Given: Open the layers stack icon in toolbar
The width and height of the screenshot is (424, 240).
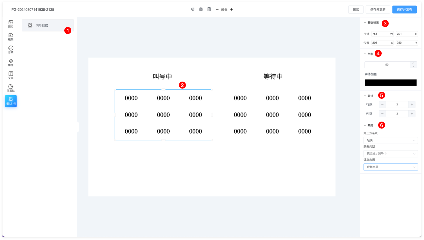Looking at the screenshot, I should tap(201, 10).
